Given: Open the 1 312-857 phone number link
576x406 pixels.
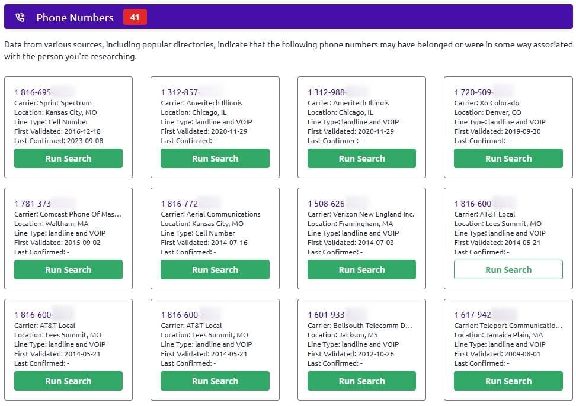Looking at the screenshot, I should coord(190,92).
